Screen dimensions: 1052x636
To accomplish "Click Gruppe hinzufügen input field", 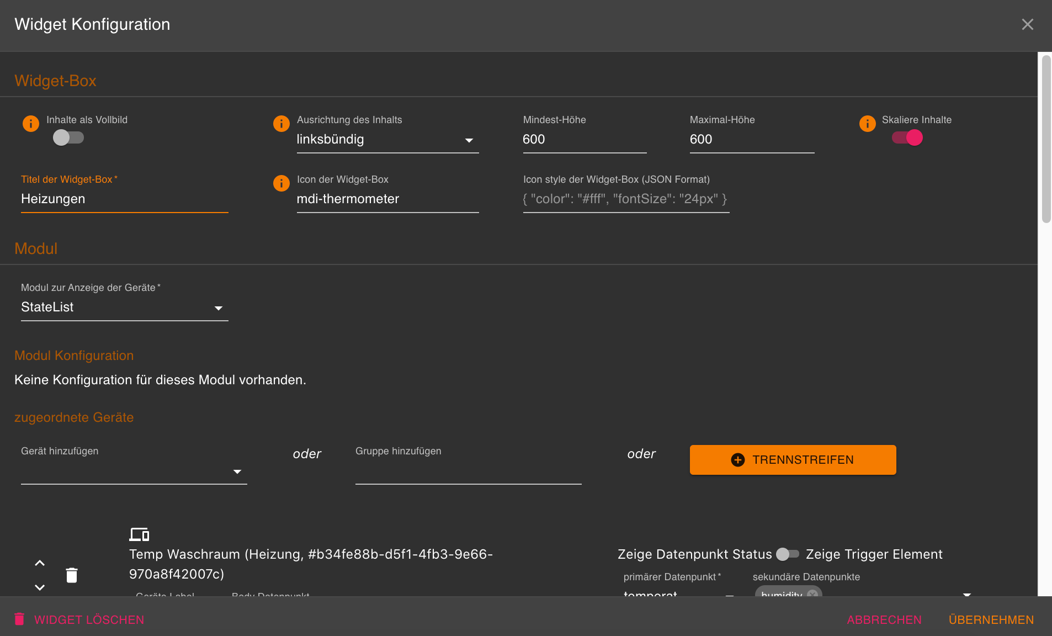I will click(468, 472).
